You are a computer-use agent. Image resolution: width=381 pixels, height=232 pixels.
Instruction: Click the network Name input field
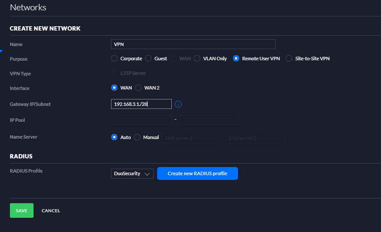193,44
